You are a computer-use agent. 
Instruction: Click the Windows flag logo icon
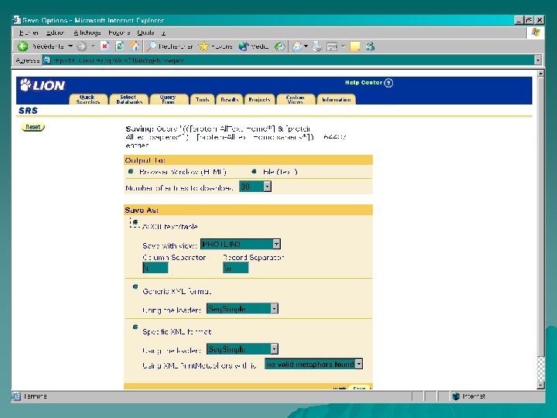pos(535,33)
